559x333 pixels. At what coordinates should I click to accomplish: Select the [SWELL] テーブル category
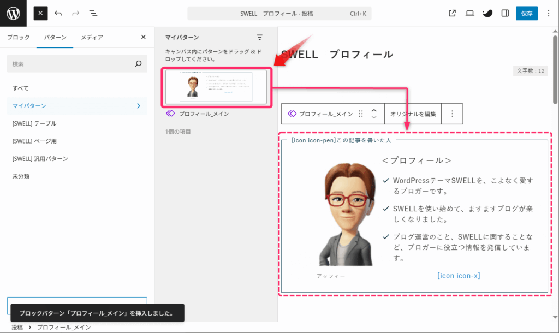(x=77, y=123)
